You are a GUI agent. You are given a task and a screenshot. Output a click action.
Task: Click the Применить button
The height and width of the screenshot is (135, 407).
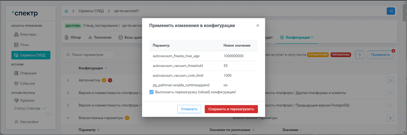[380, 55]
